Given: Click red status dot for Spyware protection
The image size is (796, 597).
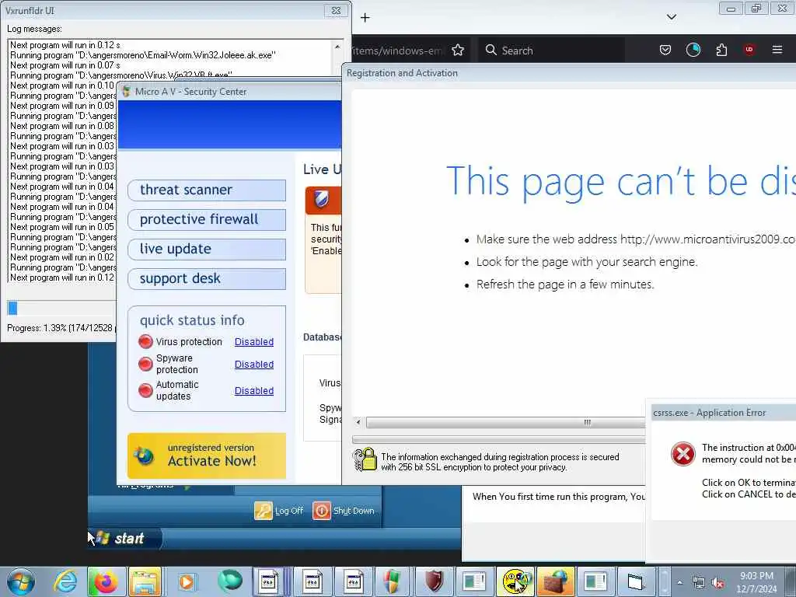Looking at the screenshot, I should coord(145,364).
